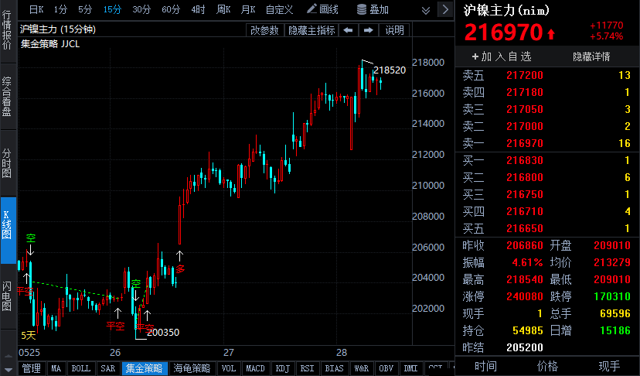The width and height of the screenshot is (640, 376).
Task: Open the 闪电图 sidebar section
Action: [7, 296]
